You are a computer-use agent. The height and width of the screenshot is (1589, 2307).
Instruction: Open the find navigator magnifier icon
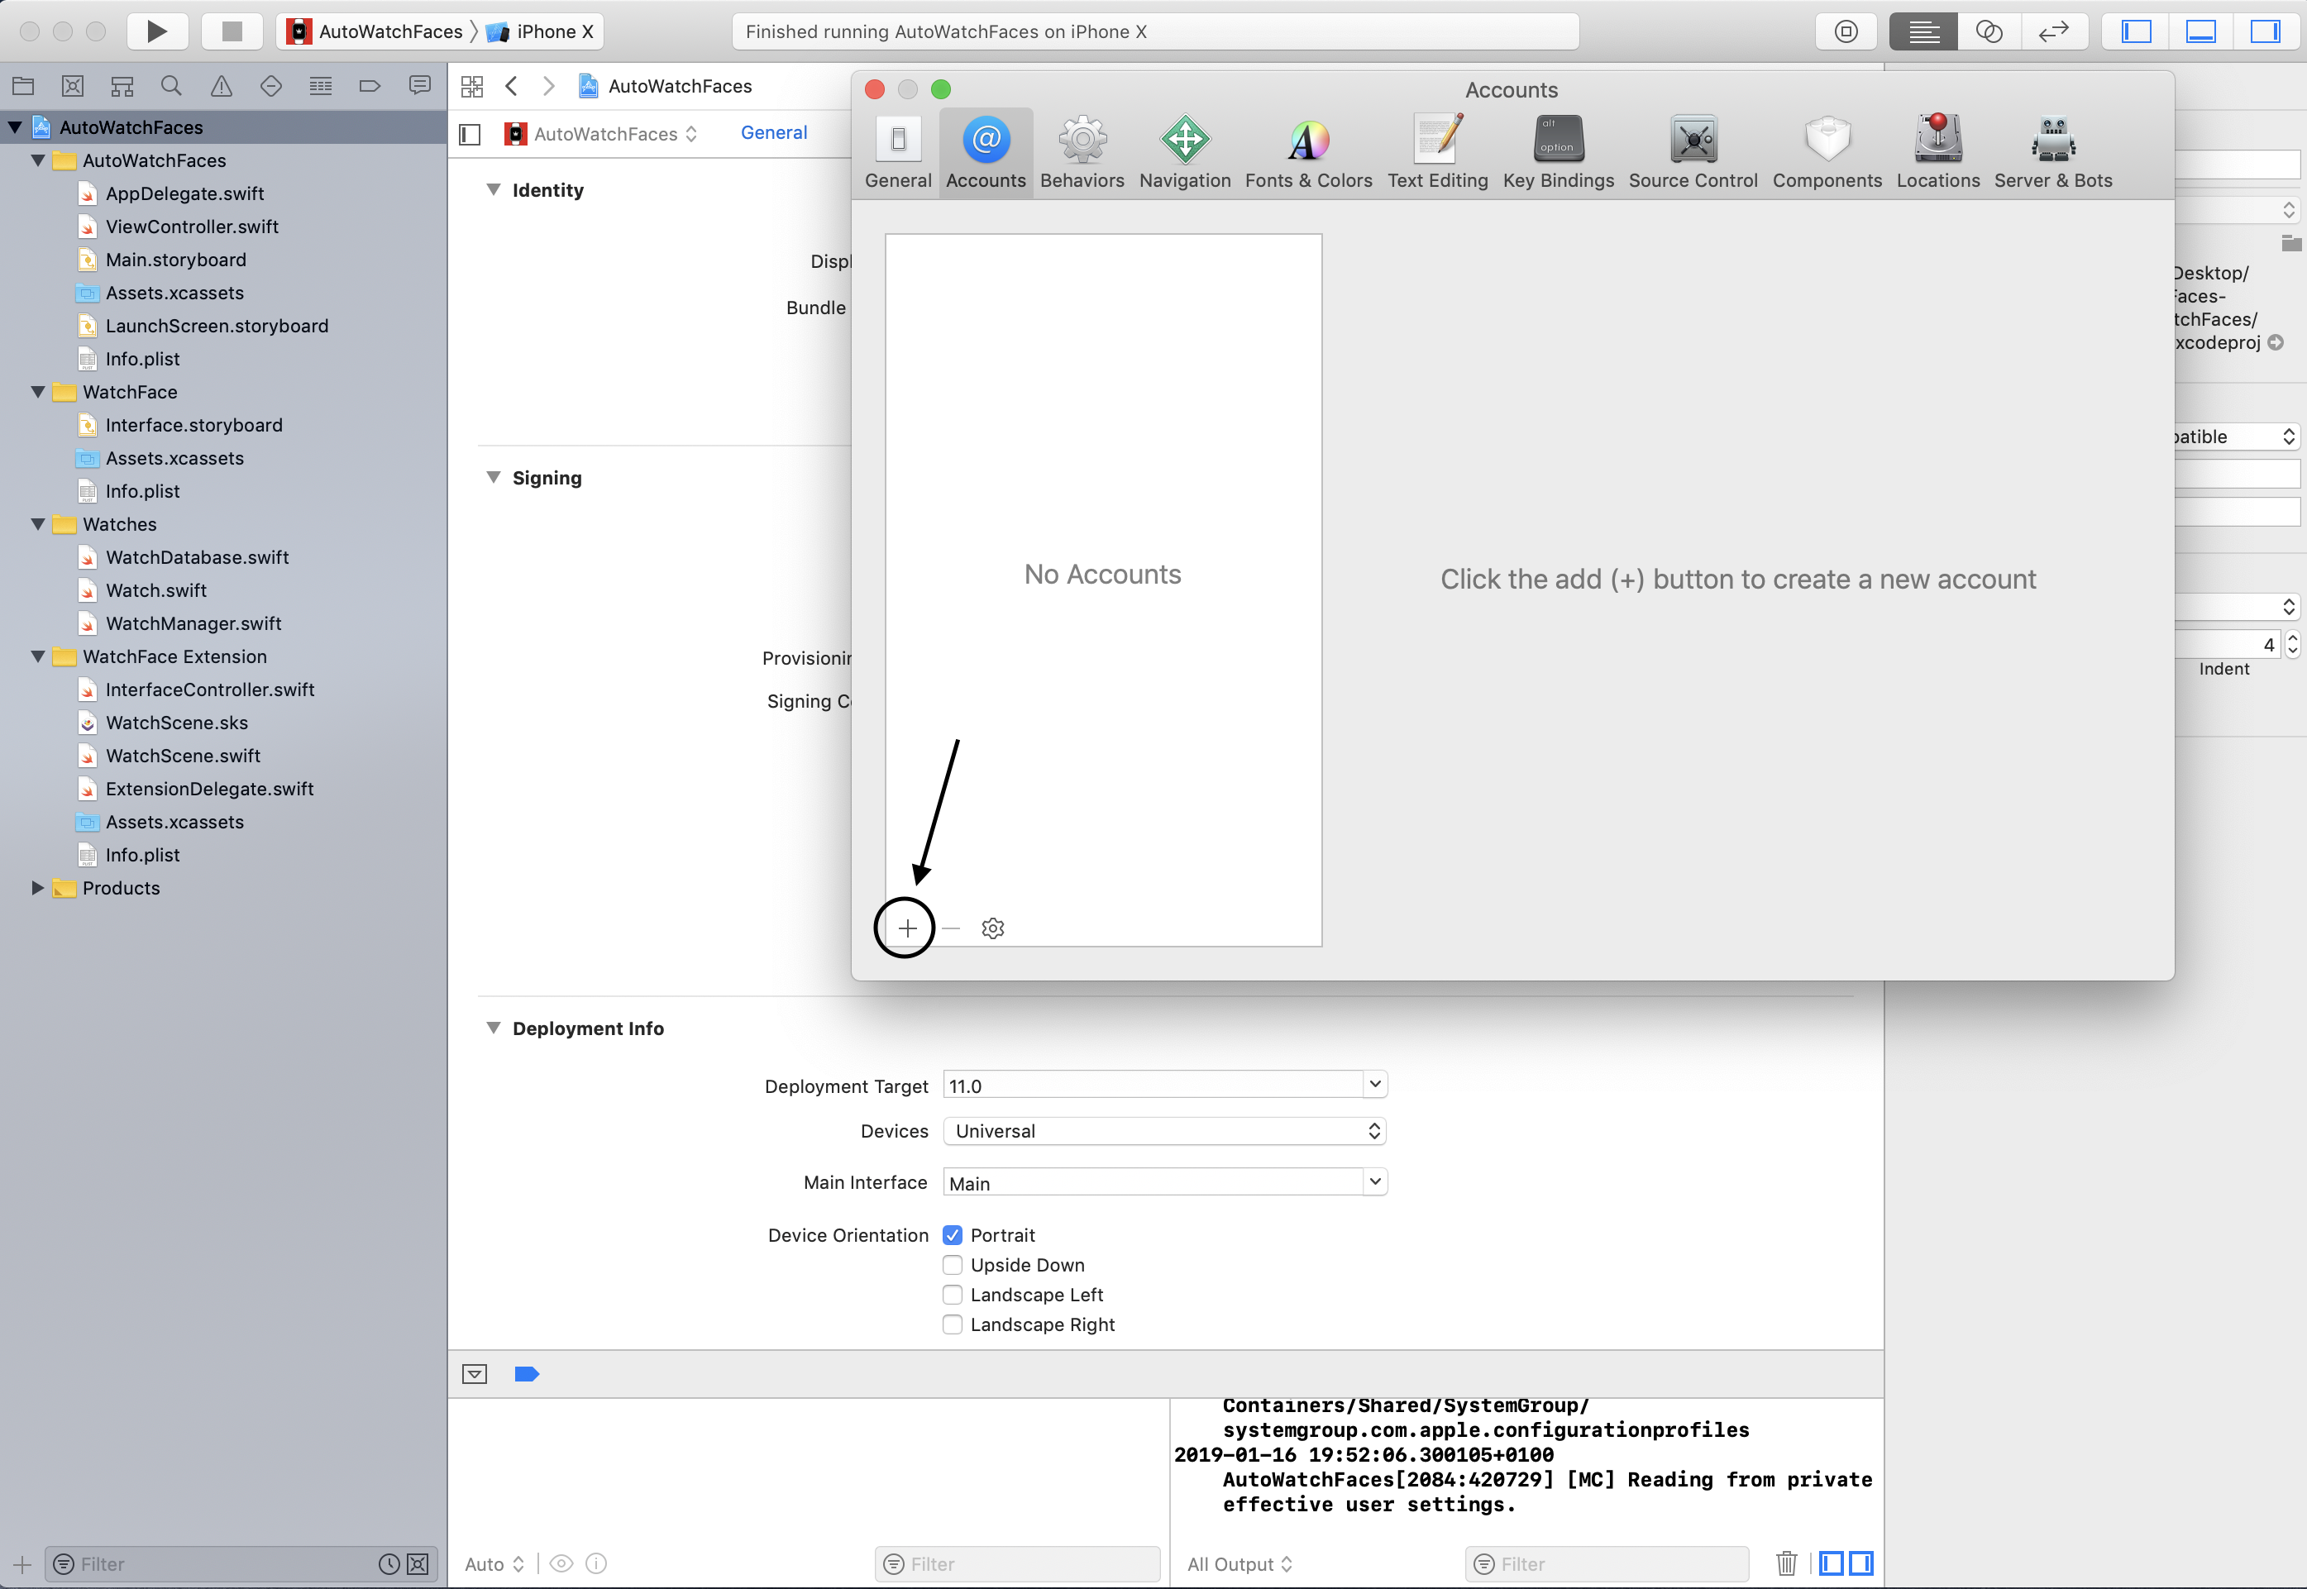point(171,87)
